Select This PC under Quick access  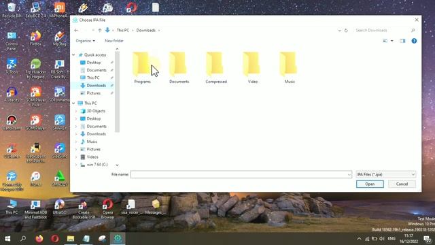(93, 78)
